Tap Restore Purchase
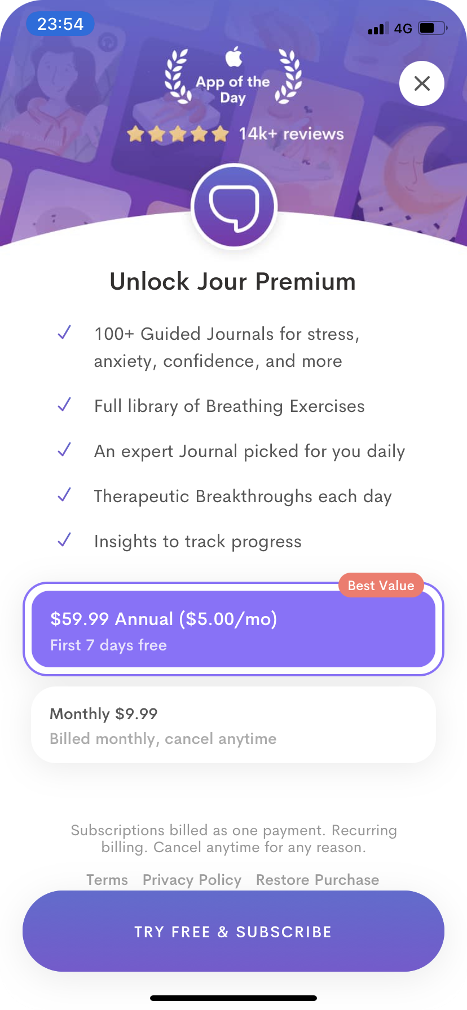The width and height of the screenshot is (467, 1010). pyautogui.click(x=318, y=880)
